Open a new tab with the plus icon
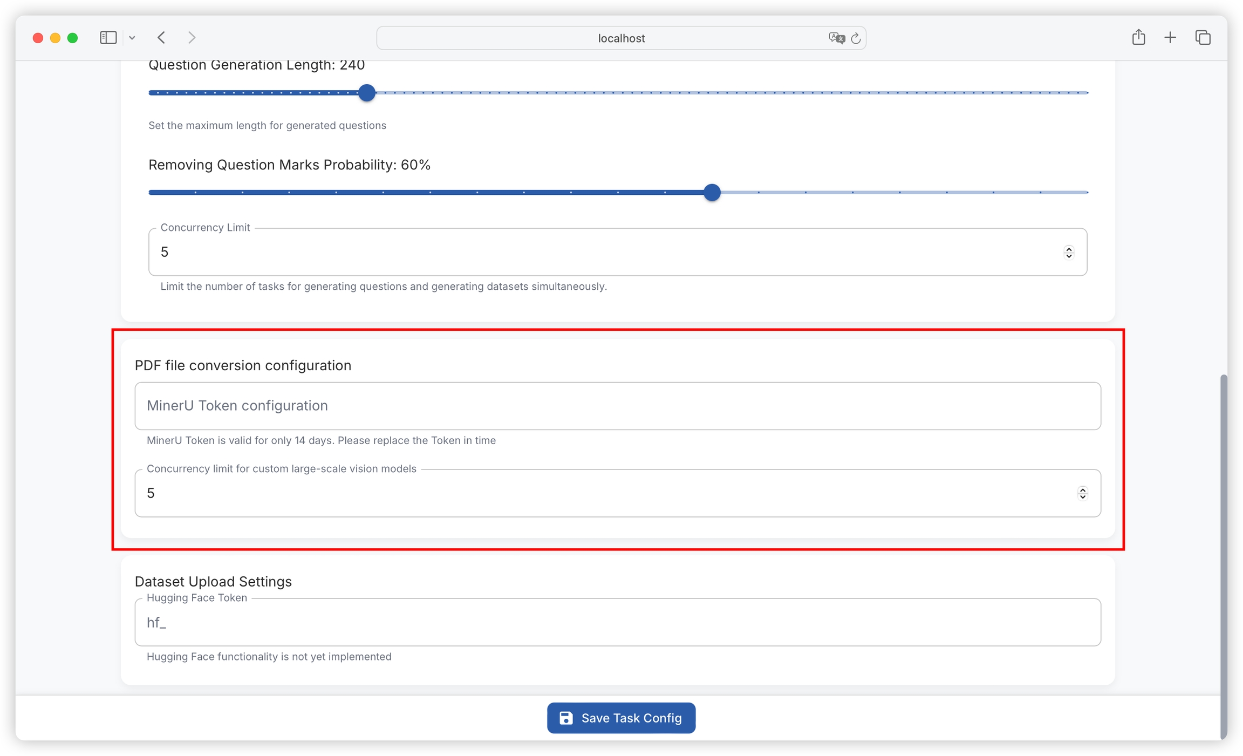 1170,37
